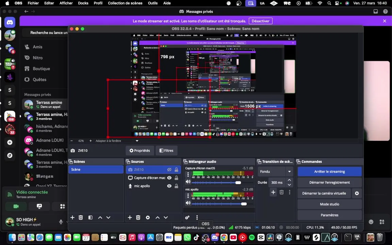The width and height of the screenshot is (392, 245).
Task: Open Paramètres in the Commandes dock
Action: (x=329, y=215)
